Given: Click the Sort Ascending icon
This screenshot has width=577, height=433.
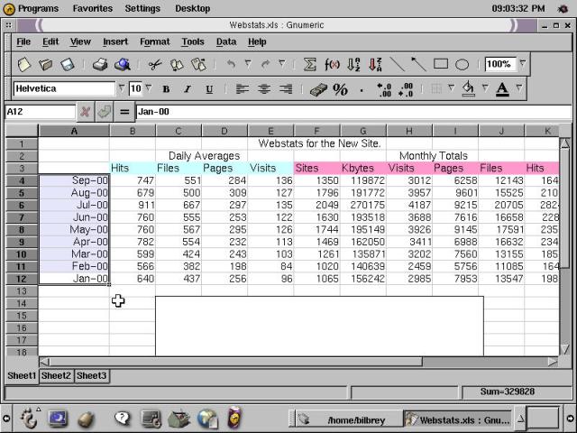Looking at the screenshot, I should point(353,65).
